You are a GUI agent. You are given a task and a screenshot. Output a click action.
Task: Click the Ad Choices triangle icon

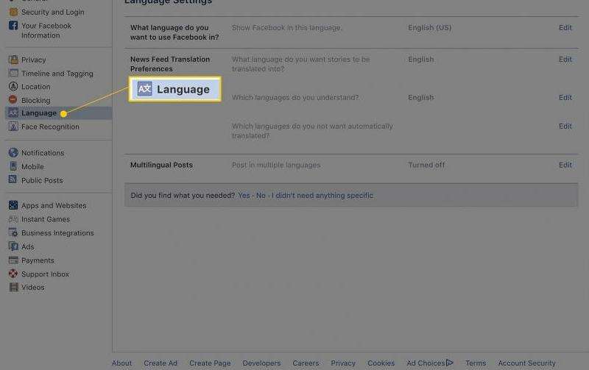(450, 363)
